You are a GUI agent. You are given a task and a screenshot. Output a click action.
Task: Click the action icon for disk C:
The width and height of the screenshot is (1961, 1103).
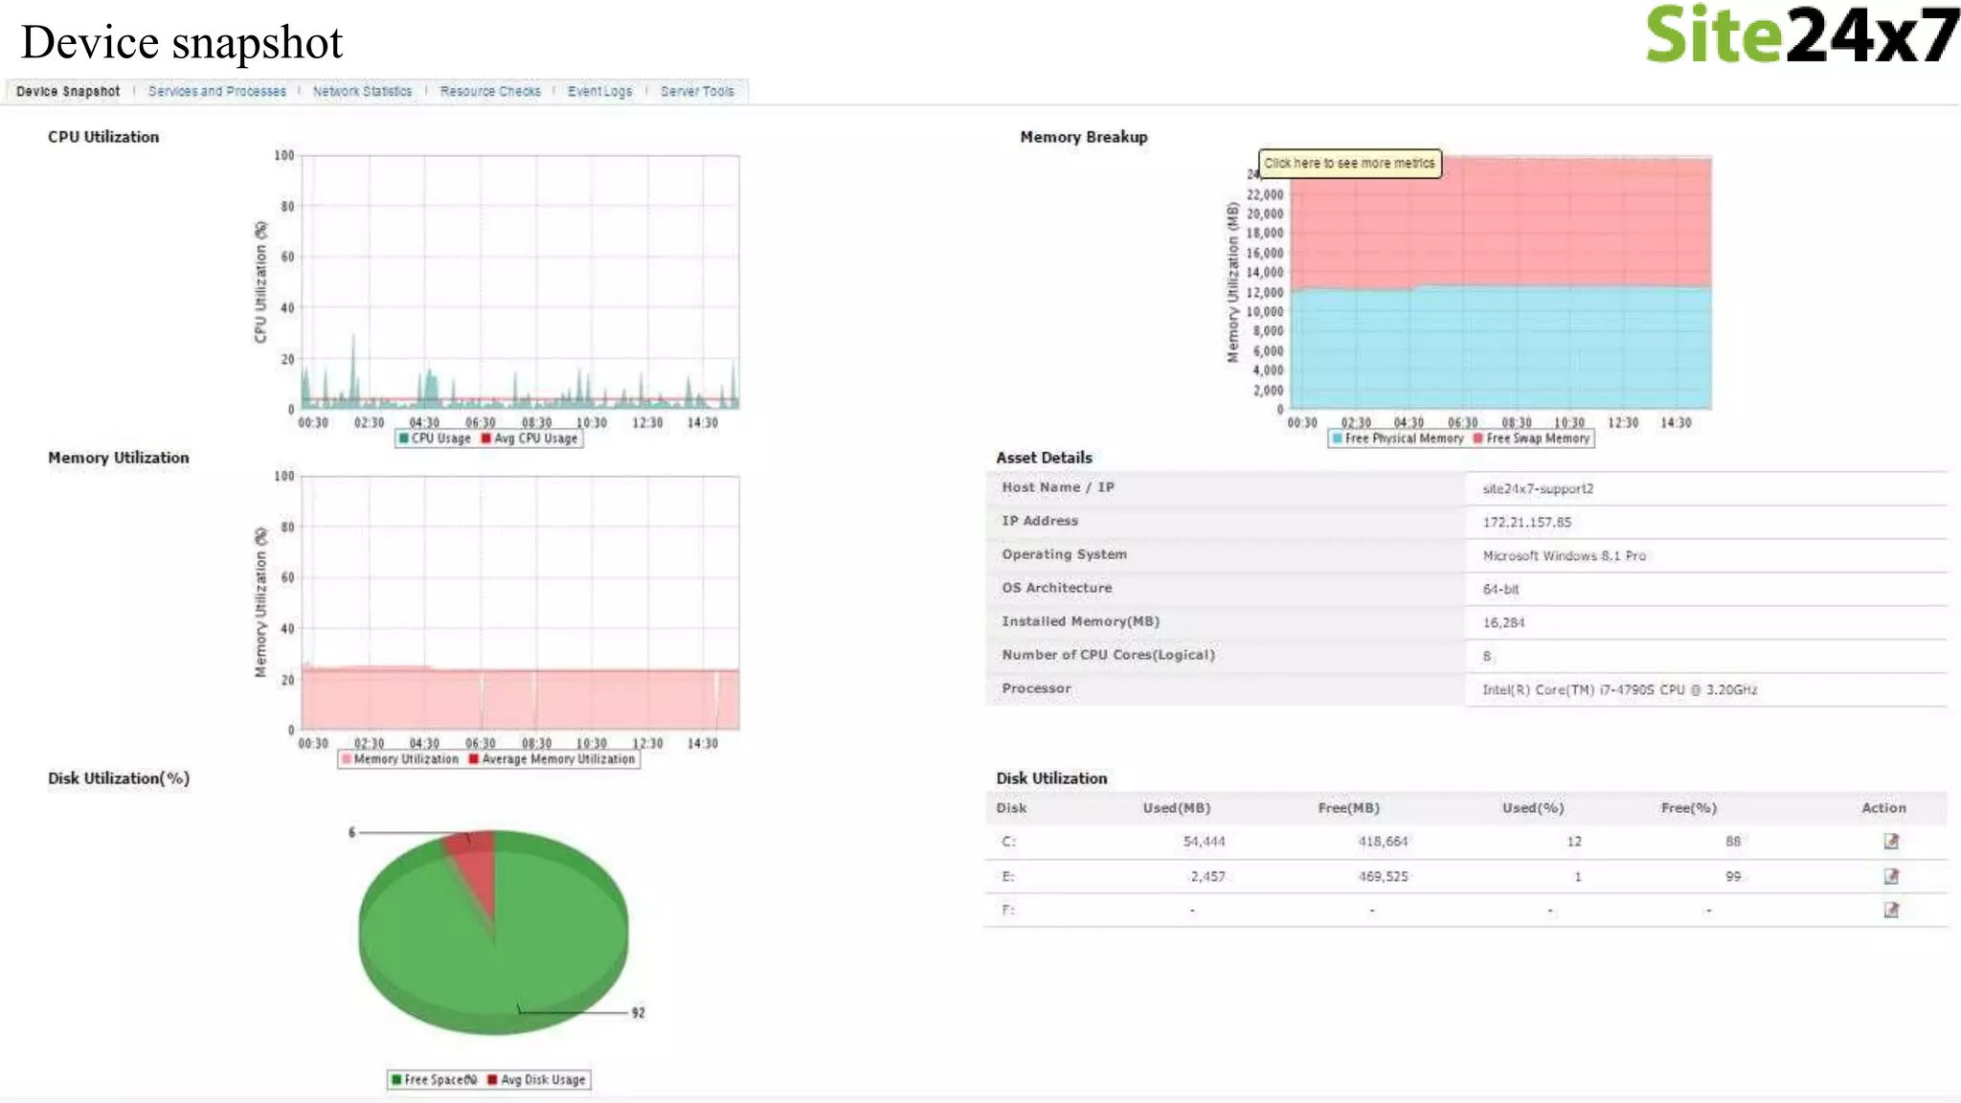1891,842
